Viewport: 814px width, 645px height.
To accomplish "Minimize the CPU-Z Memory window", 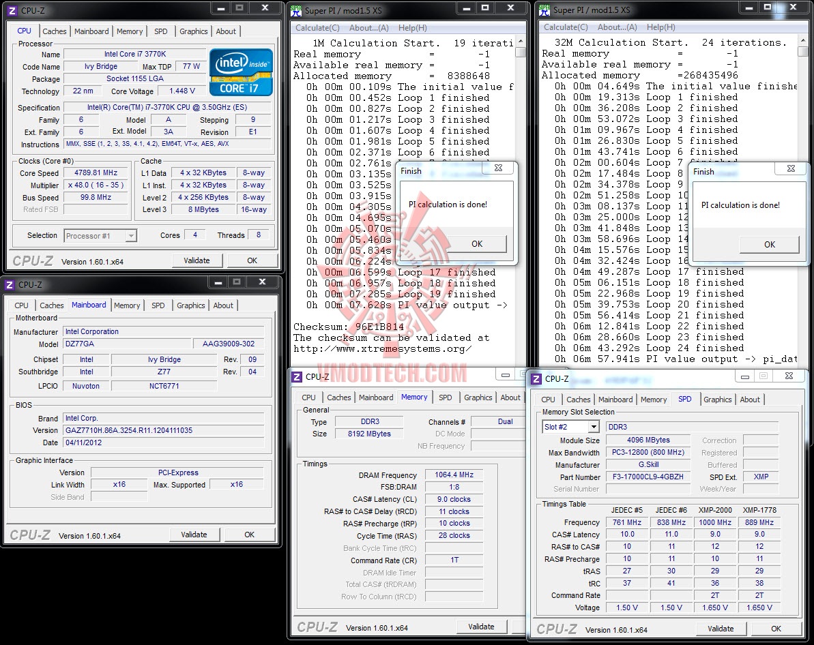I will pyautogui.click(x=506, y=374).
